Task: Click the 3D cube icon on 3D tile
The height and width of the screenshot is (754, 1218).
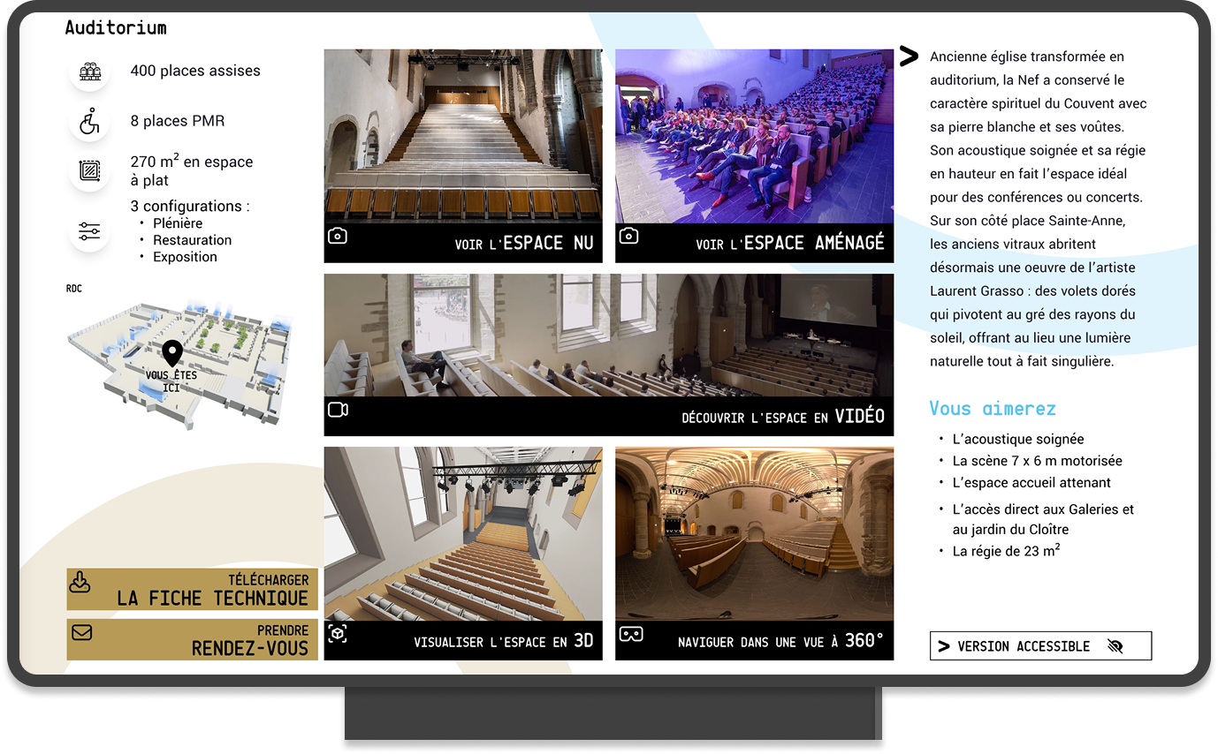Action: (x=337, y=634)
